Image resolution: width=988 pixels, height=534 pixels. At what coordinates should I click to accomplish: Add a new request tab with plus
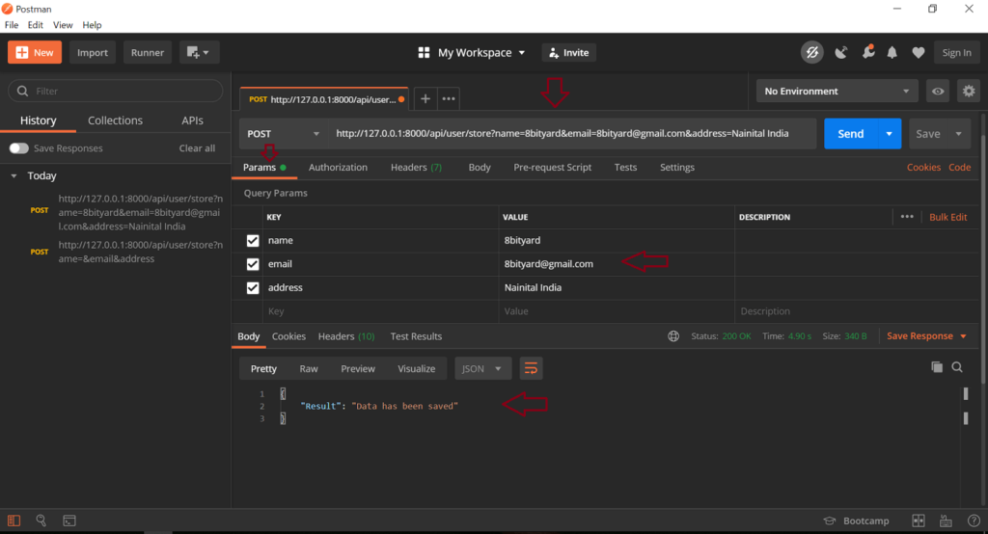pyautogui.click(x=425, y=98)
